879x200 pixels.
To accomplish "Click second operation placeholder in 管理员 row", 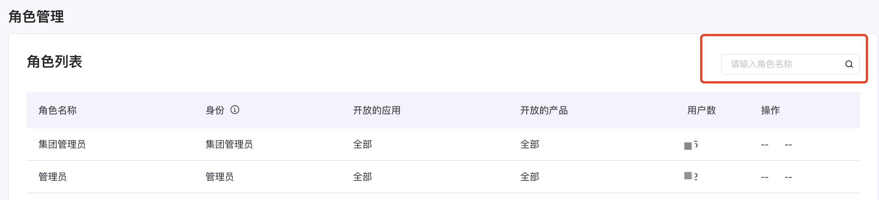I will click(788, 177).
